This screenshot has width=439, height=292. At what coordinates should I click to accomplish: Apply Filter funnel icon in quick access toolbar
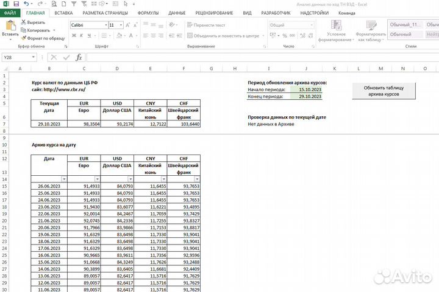[x=74, y=4]
